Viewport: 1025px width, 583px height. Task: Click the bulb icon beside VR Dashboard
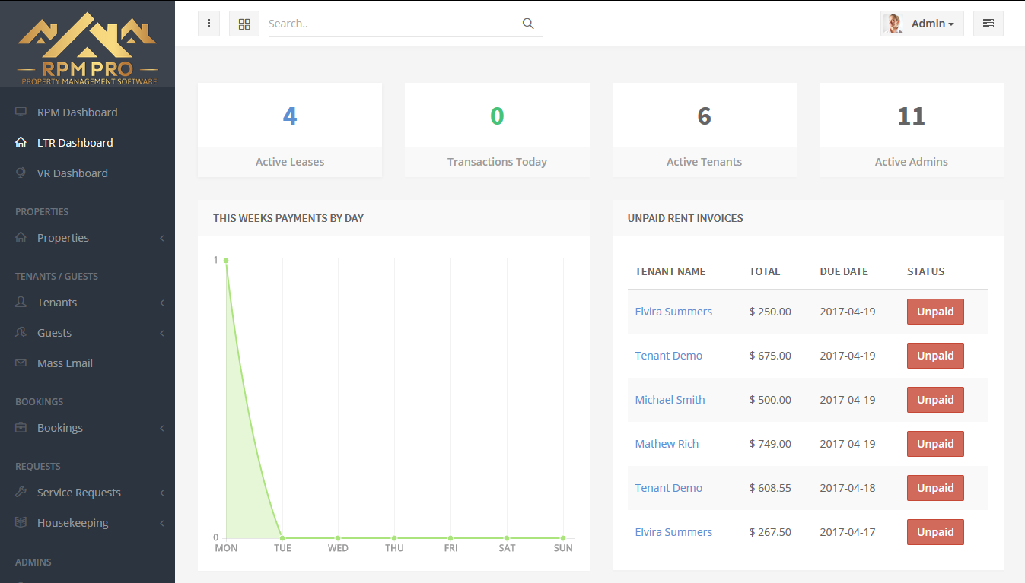(21, 173)
